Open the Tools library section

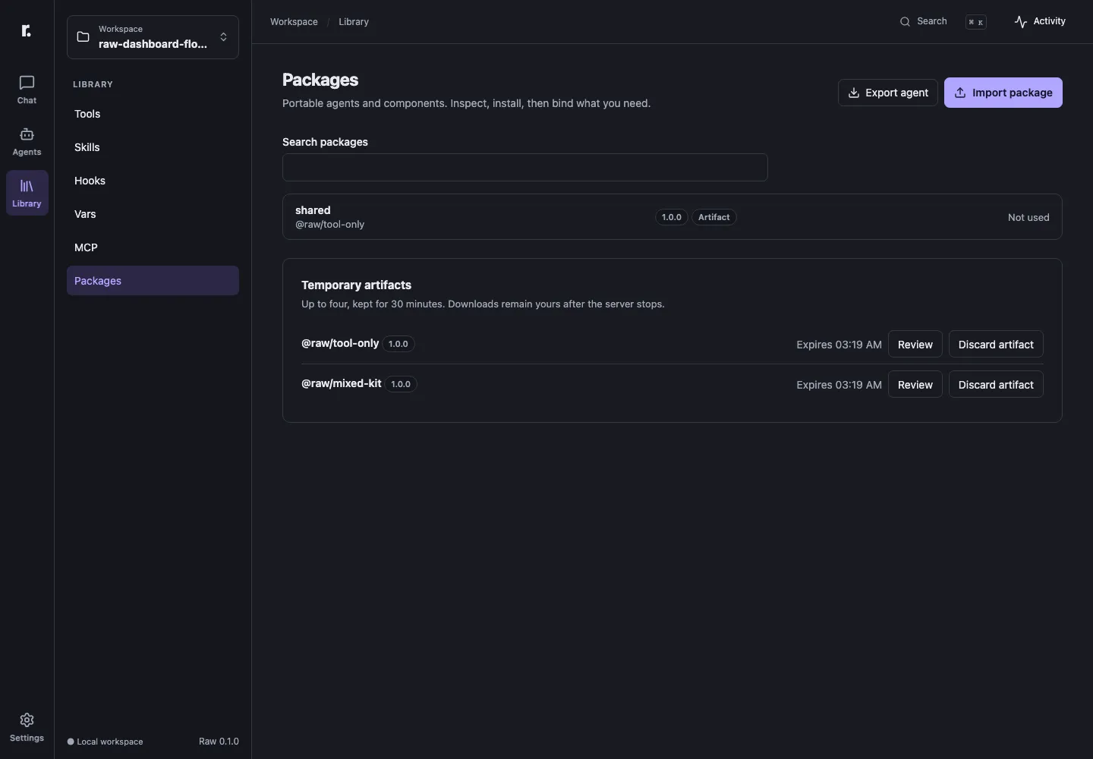(x=153, y=114)
